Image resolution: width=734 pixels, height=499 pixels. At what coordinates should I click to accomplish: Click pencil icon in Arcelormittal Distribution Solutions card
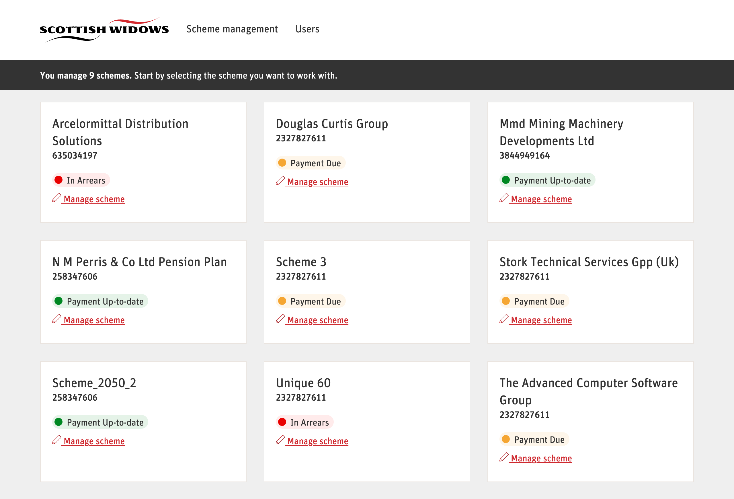57,198
